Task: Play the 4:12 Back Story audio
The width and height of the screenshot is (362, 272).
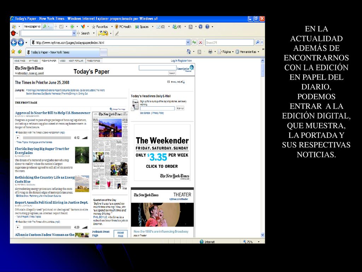Action: pyautogui.click(x=18, y=138)
